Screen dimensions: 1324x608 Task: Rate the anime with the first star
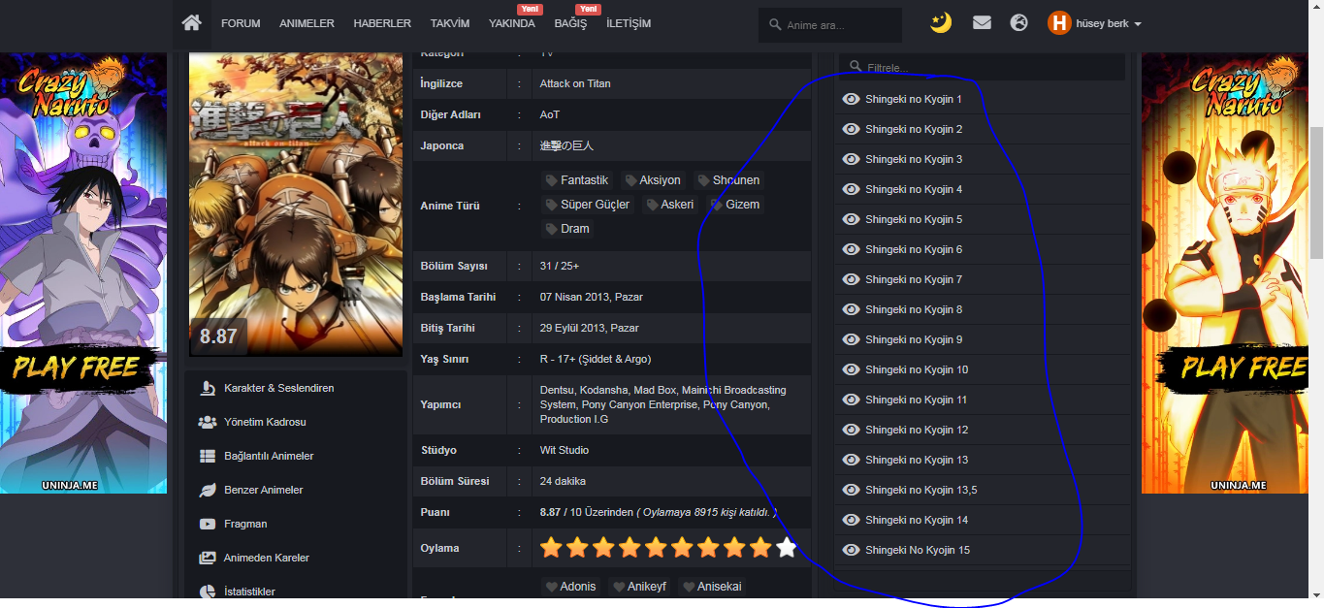(552, 548)
